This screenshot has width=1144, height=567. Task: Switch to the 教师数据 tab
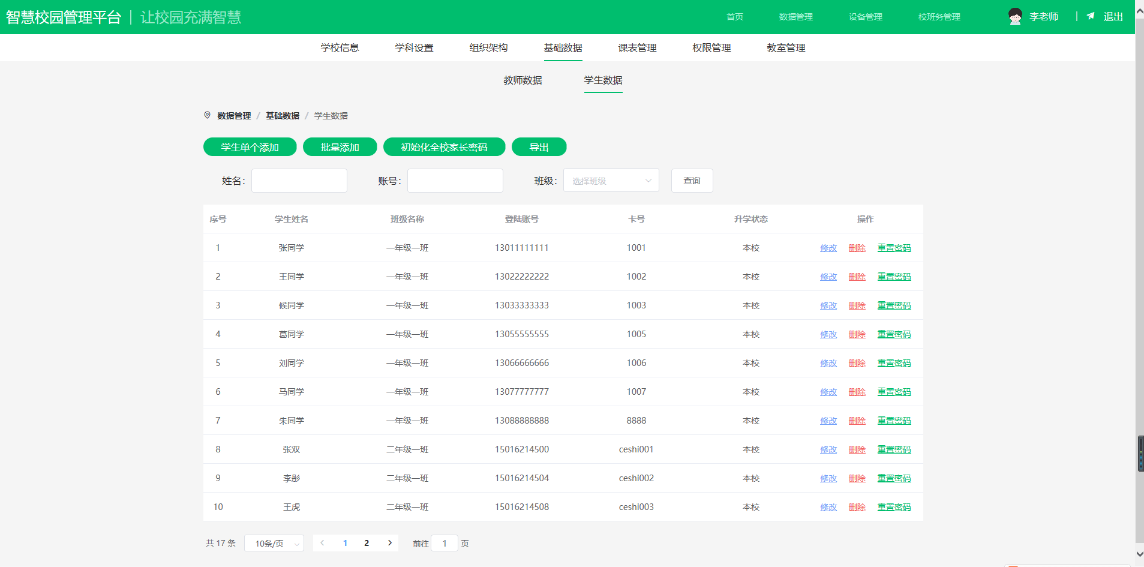pos(523,80)
